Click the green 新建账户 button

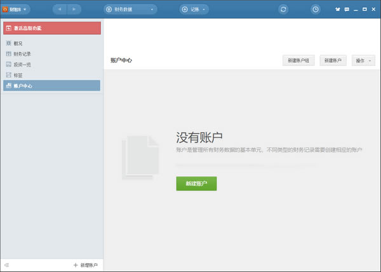coord(196,184)
